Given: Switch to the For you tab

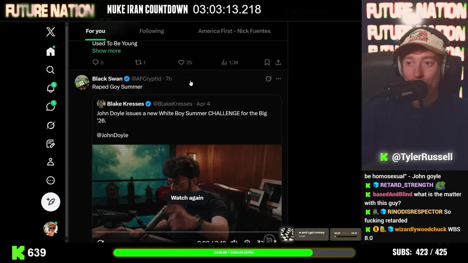Looking at the screenshot, I should pos(95,31).
